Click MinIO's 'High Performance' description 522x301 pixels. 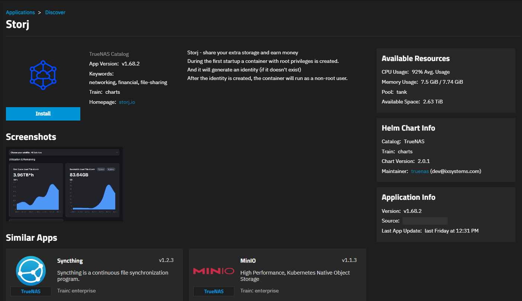(295, 276)
